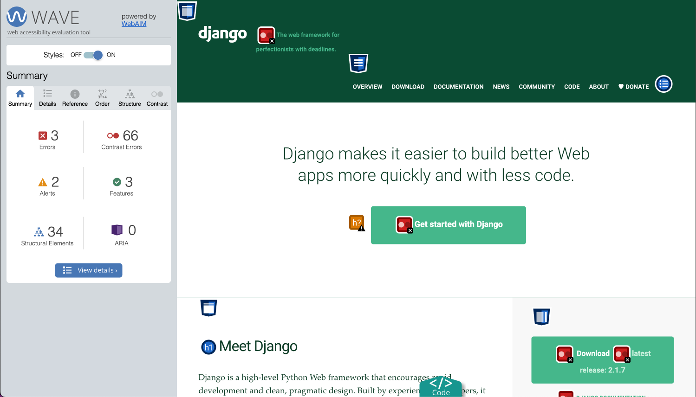
Task: Click Download latest release 2.1.7 button
Action: pyautogui.click(x=602, y=360)
